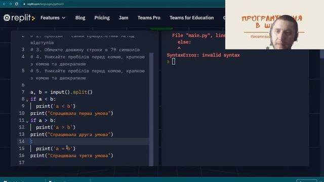Open the Features dropdown

[53, 18]
